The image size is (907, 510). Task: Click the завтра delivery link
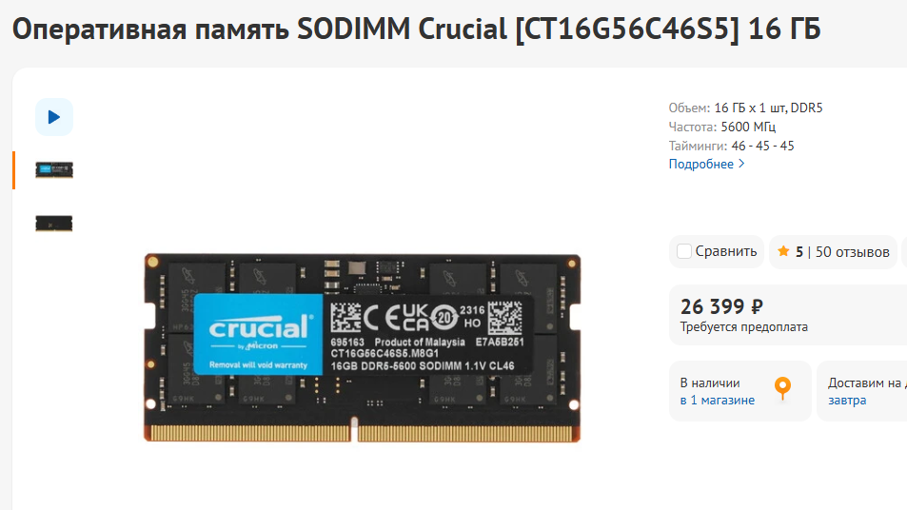point(847,401)
